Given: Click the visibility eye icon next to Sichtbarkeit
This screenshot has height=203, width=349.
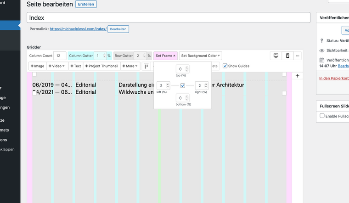Looking at the screenshot, I should (x=322, y=51).
